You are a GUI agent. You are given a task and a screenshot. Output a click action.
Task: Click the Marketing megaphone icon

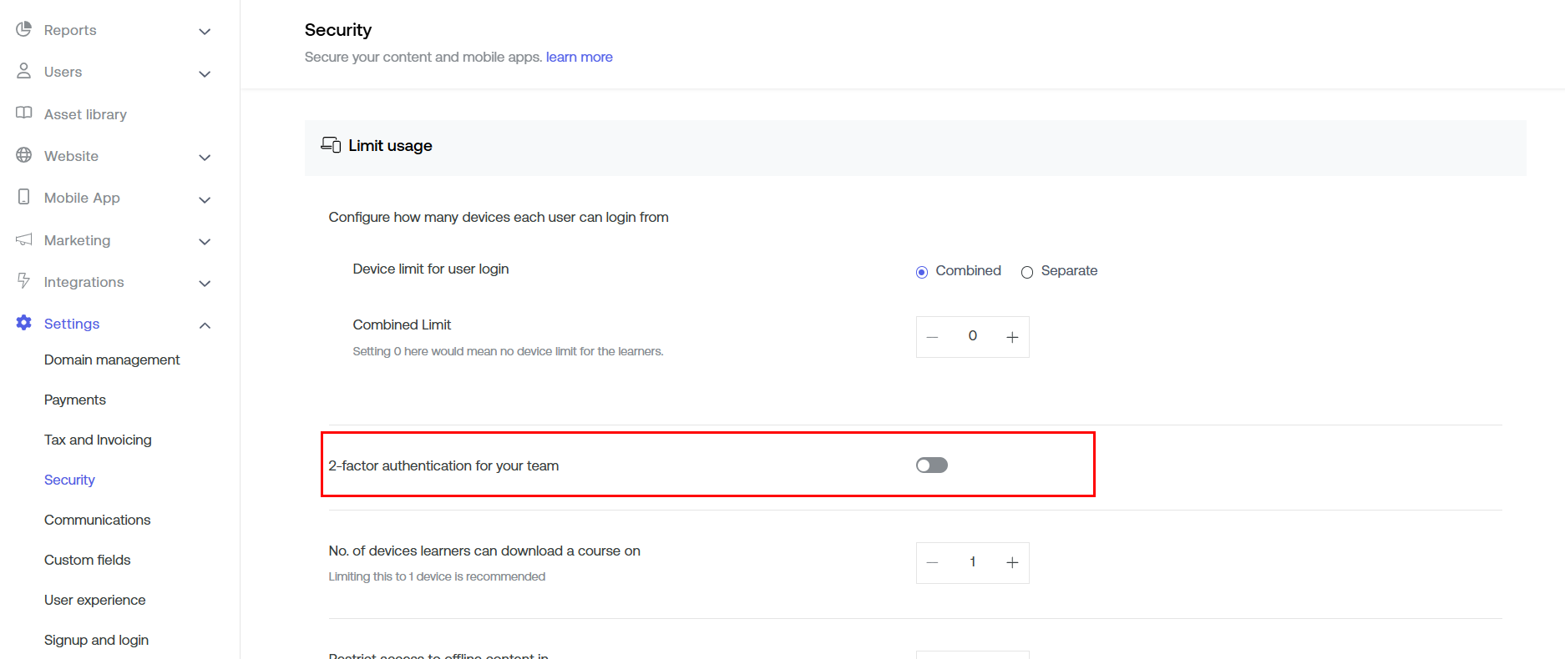[23, 239]
